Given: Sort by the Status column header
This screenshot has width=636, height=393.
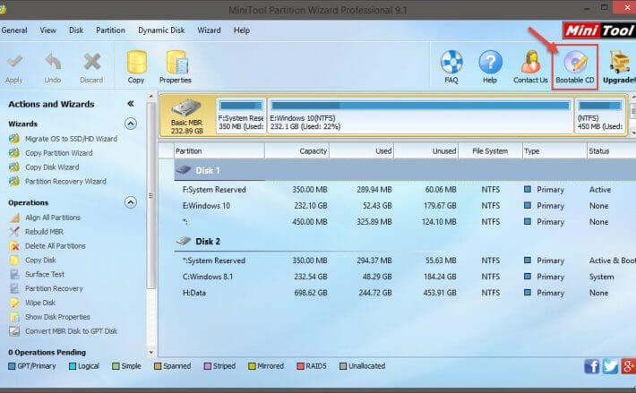Looking at the screenshot, I should (x=611, y=151).
